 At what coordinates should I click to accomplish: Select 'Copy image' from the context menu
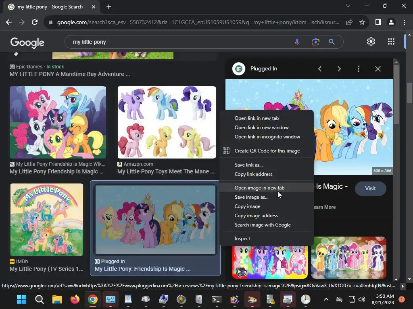click(266, 206)
